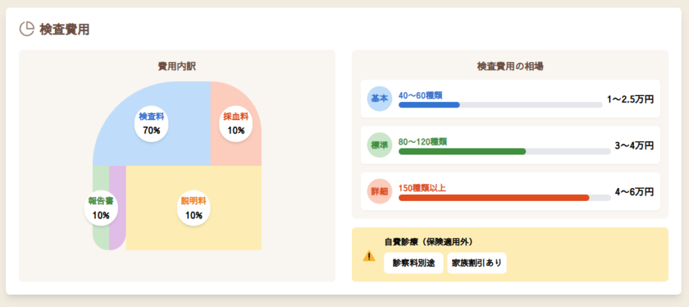Click the 検査料 70% label bubble
The width and height of the screenshot is (689, 307).
151,124
